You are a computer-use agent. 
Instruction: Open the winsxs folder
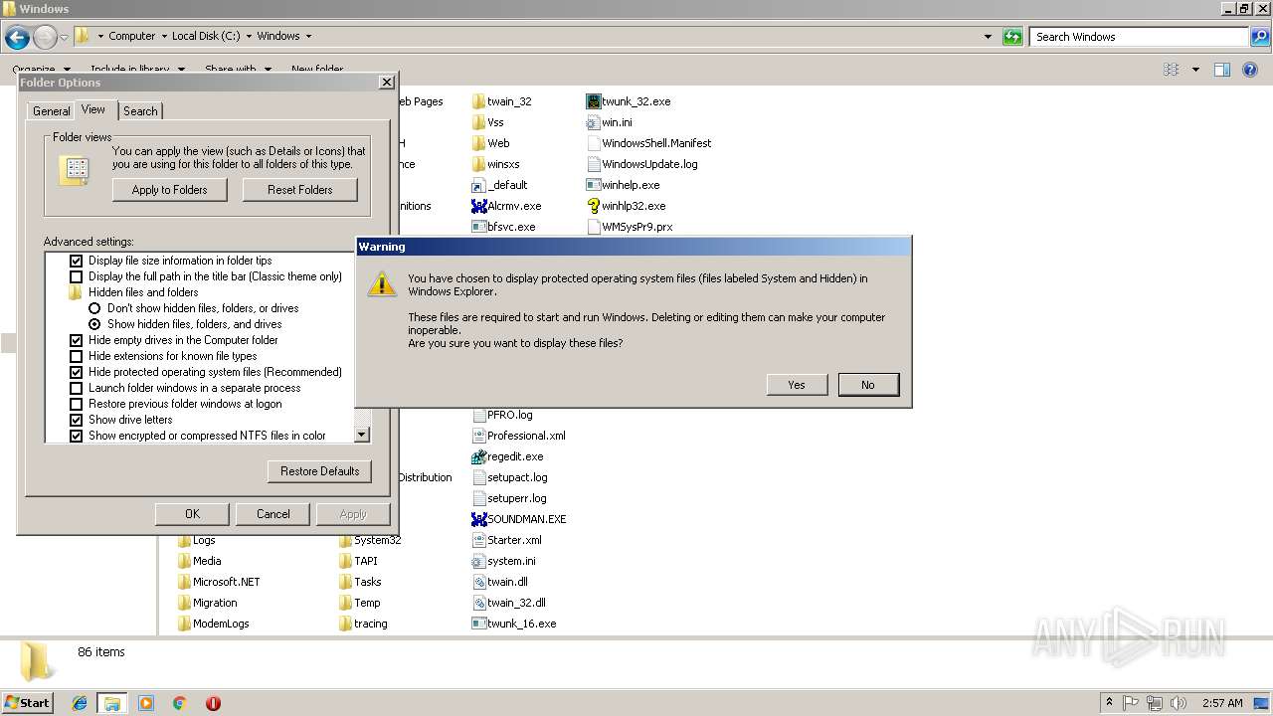(x=495, y=164)
